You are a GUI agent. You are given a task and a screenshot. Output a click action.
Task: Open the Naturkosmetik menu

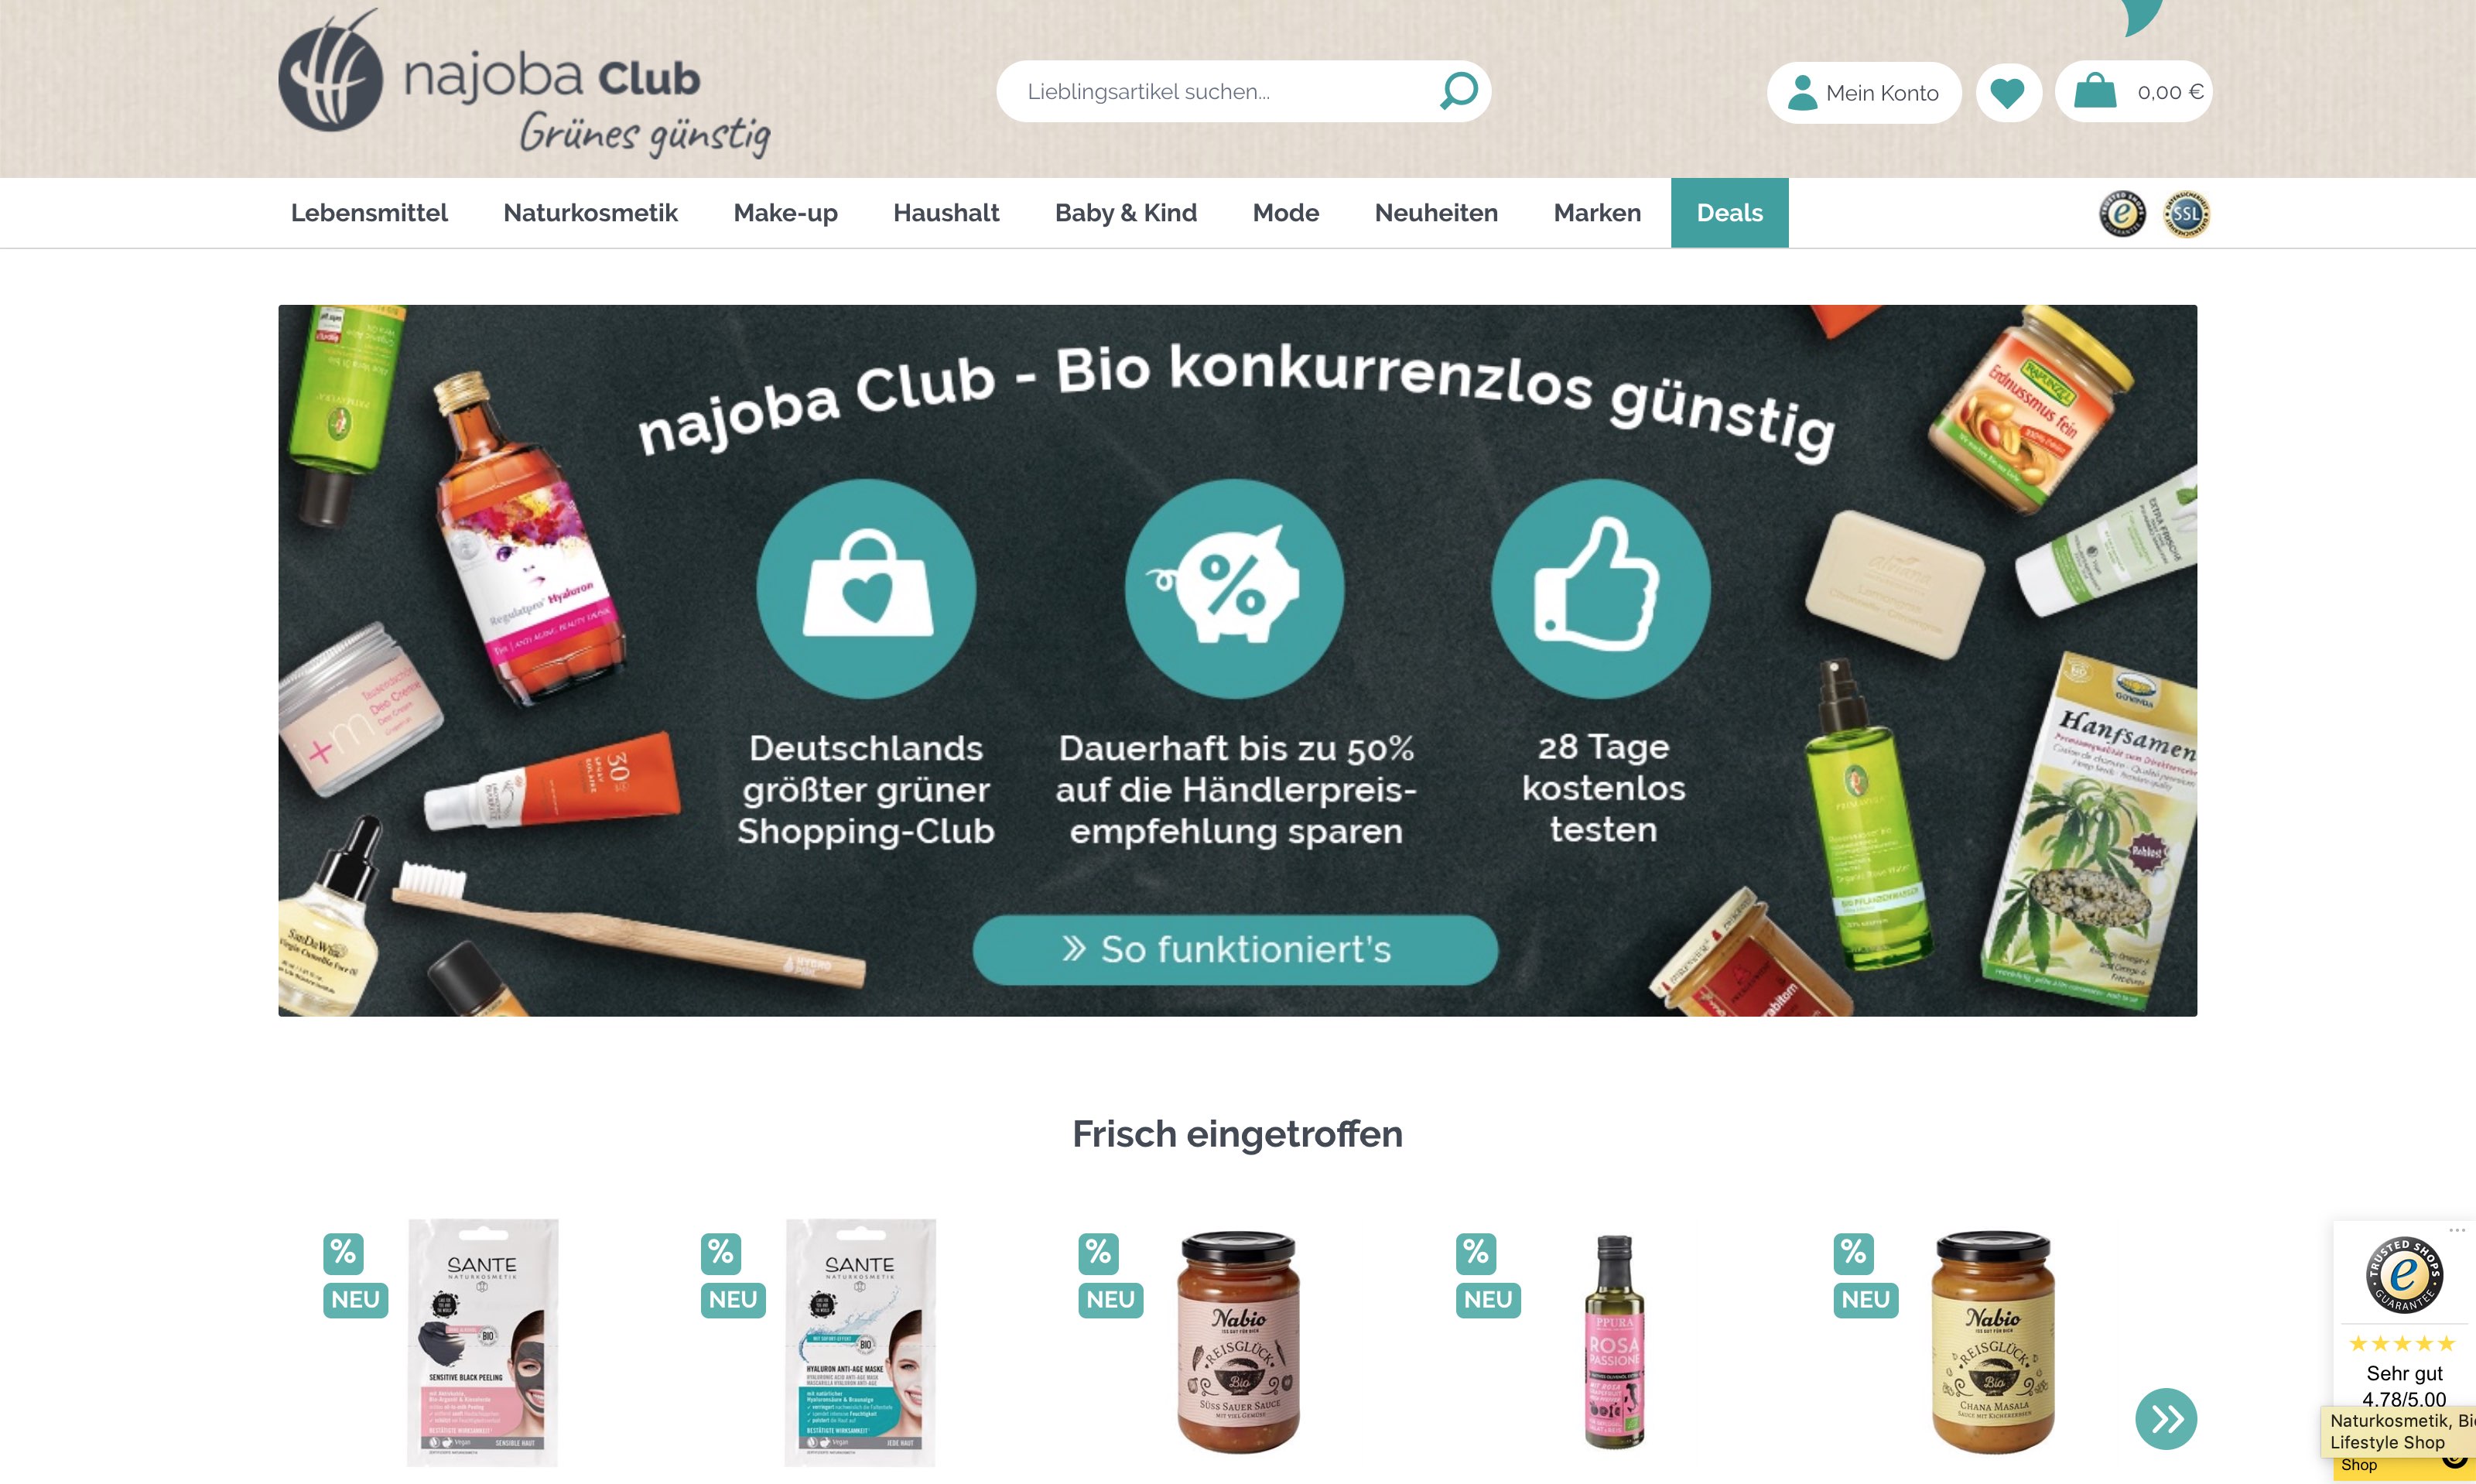590,213
